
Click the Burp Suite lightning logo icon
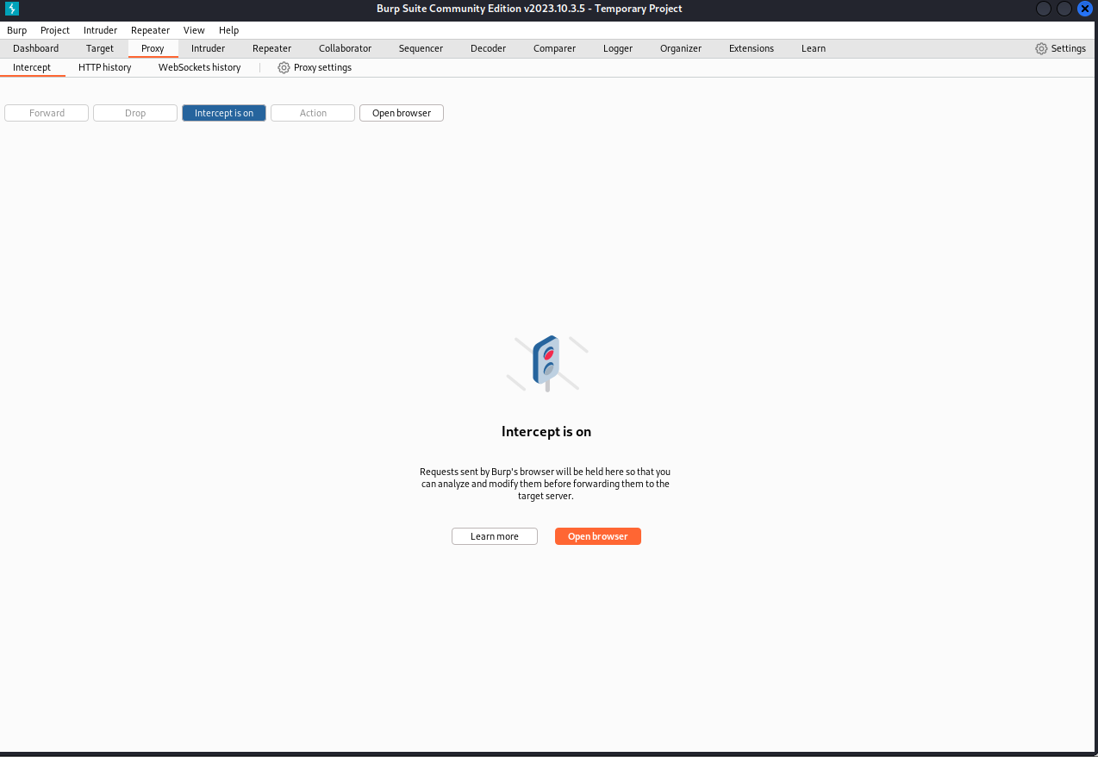pos(12,9)
